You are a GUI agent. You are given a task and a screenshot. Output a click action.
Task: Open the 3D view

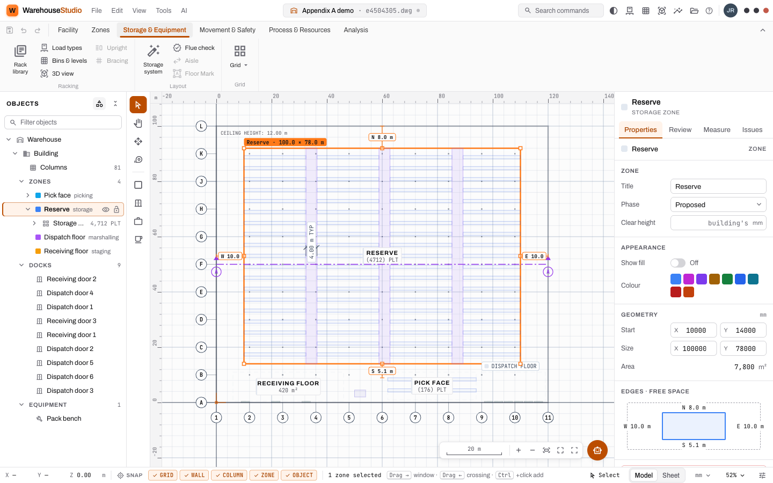(x=57, y=74)
